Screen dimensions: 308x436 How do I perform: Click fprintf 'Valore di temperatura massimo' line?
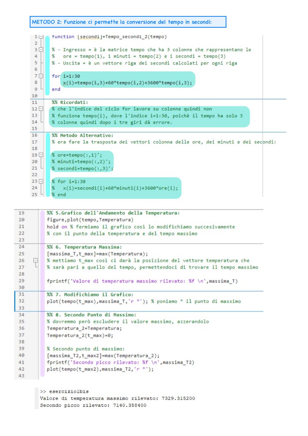click(x=142, y=281)
